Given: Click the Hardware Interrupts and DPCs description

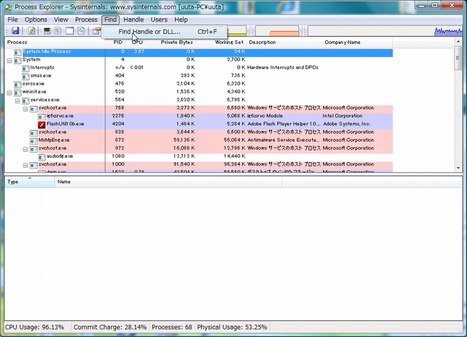Looking at the screenshot, I should 283,68.
